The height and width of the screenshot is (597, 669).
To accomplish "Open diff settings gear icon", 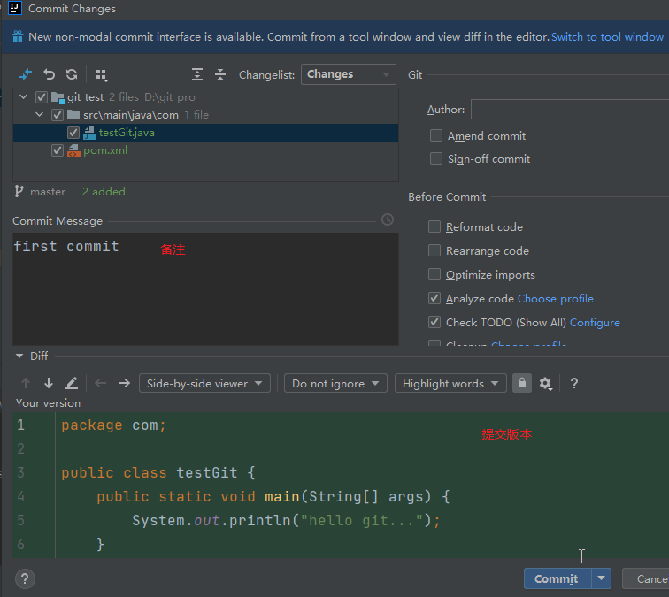I will [x=546, y=383].
